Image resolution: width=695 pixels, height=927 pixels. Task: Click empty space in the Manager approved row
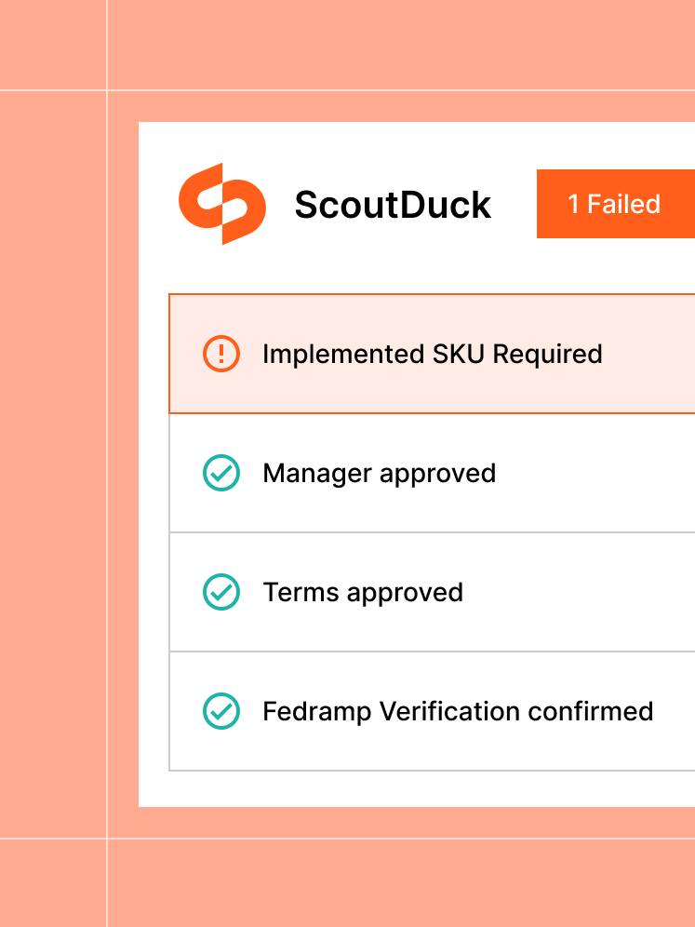(x=597, y=473)
